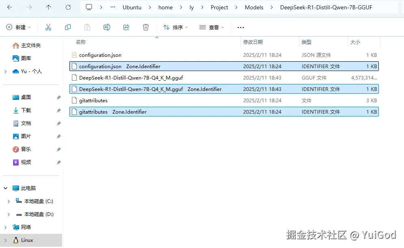Open 网络 (Network) in sidebar

coord(22,227)
